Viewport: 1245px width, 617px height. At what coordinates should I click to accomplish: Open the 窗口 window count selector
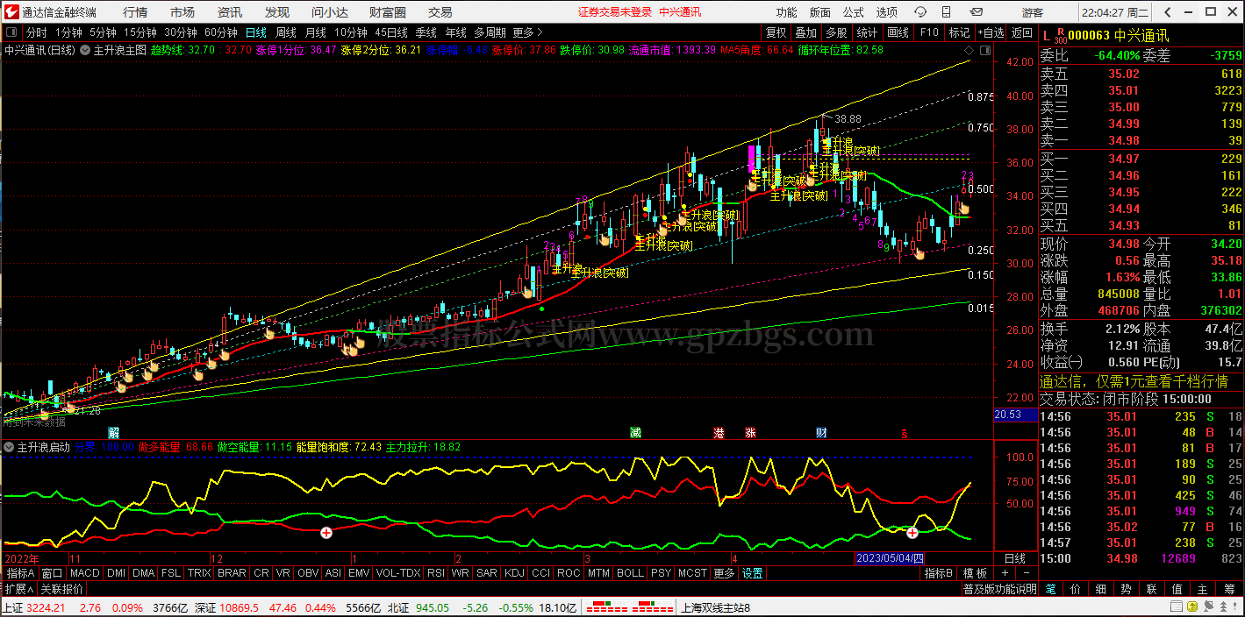click(52, 573)
